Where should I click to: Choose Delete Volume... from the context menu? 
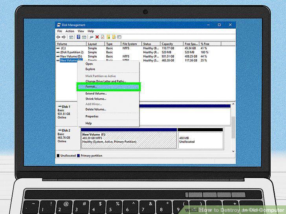[96, 109]
